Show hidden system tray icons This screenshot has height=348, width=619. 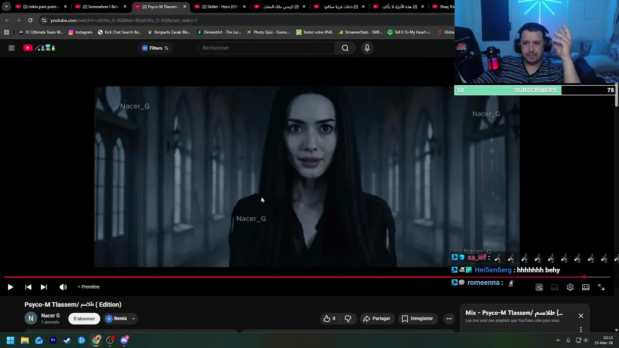pyautogui.click(x=558, y=340)
